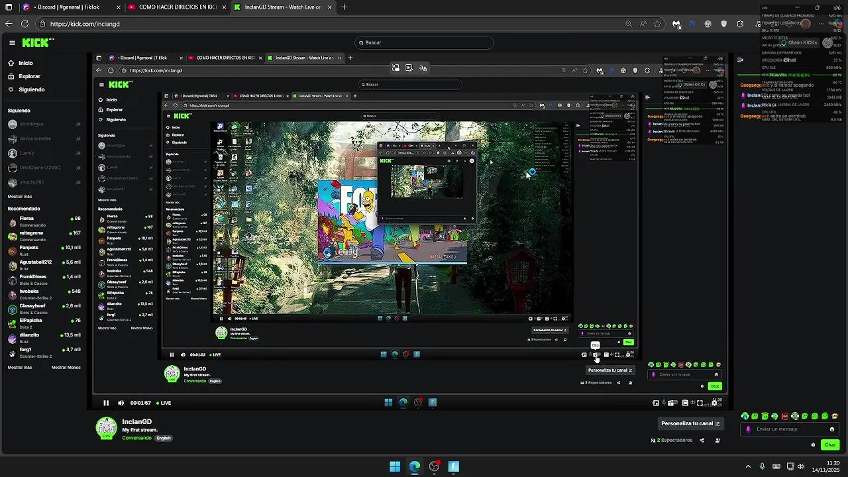
Task: Select iwobeka in main recommended list
Action: (x=44, y=293)
